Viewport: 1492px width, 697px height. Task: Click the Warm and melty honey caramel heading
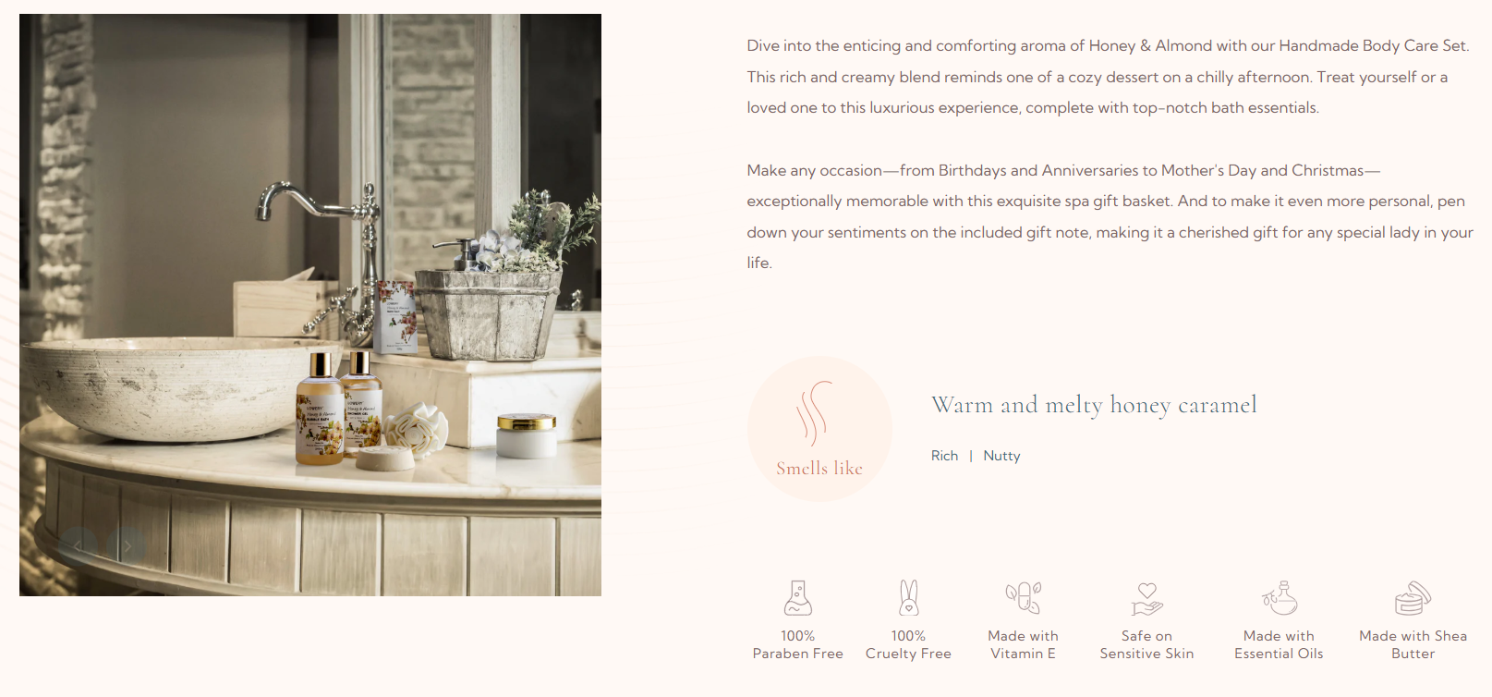[x=1094, y=405]
